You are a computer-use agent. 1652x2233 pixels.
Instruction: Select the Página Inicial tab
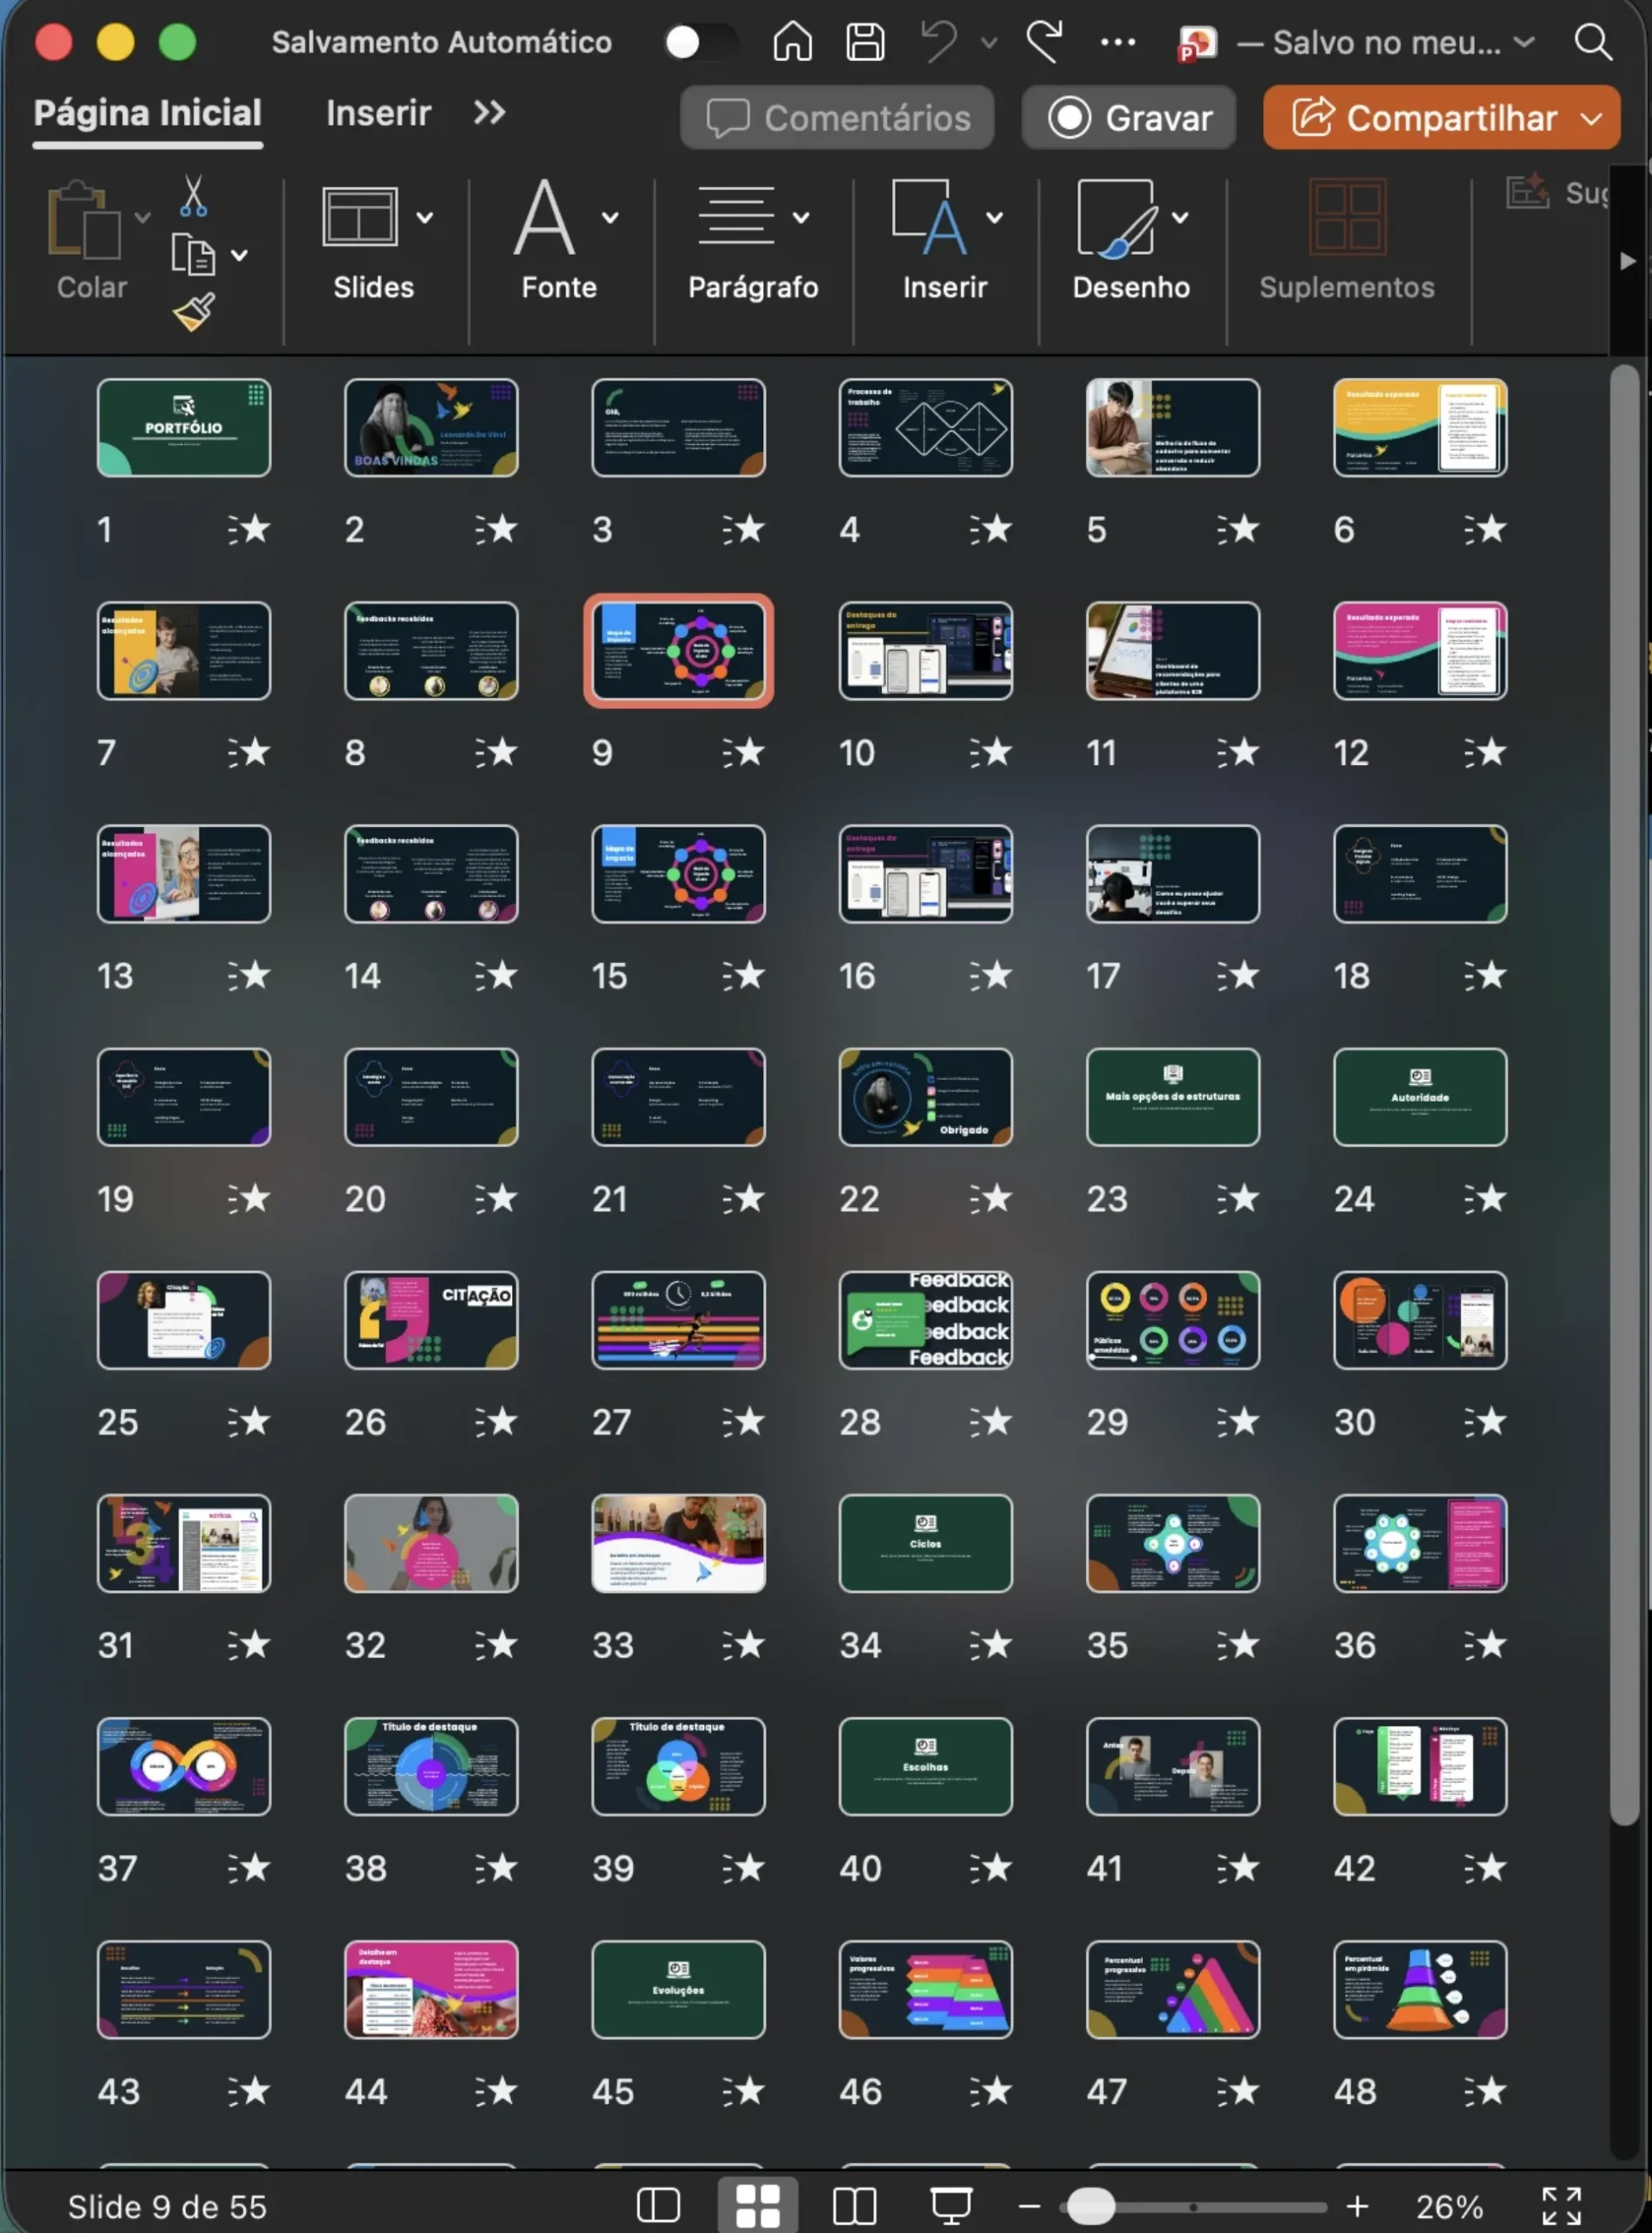[147, 113]
